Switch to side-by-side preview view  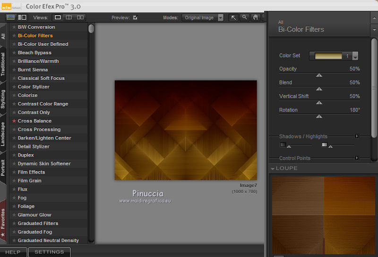click(80, 18)
